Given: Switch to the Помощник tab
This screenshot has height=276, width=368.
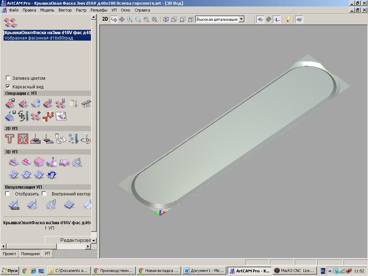Looking at the screenshot, I should (x=31, y=254).
